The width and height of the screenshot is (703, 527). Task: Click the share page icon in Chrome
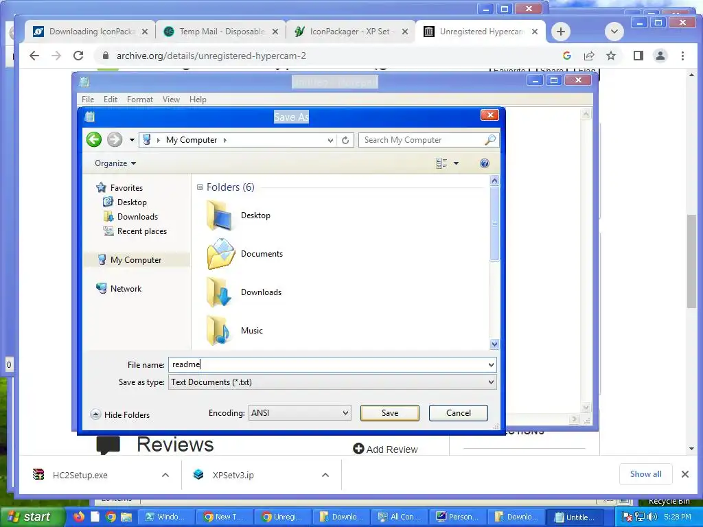point(588,56)
